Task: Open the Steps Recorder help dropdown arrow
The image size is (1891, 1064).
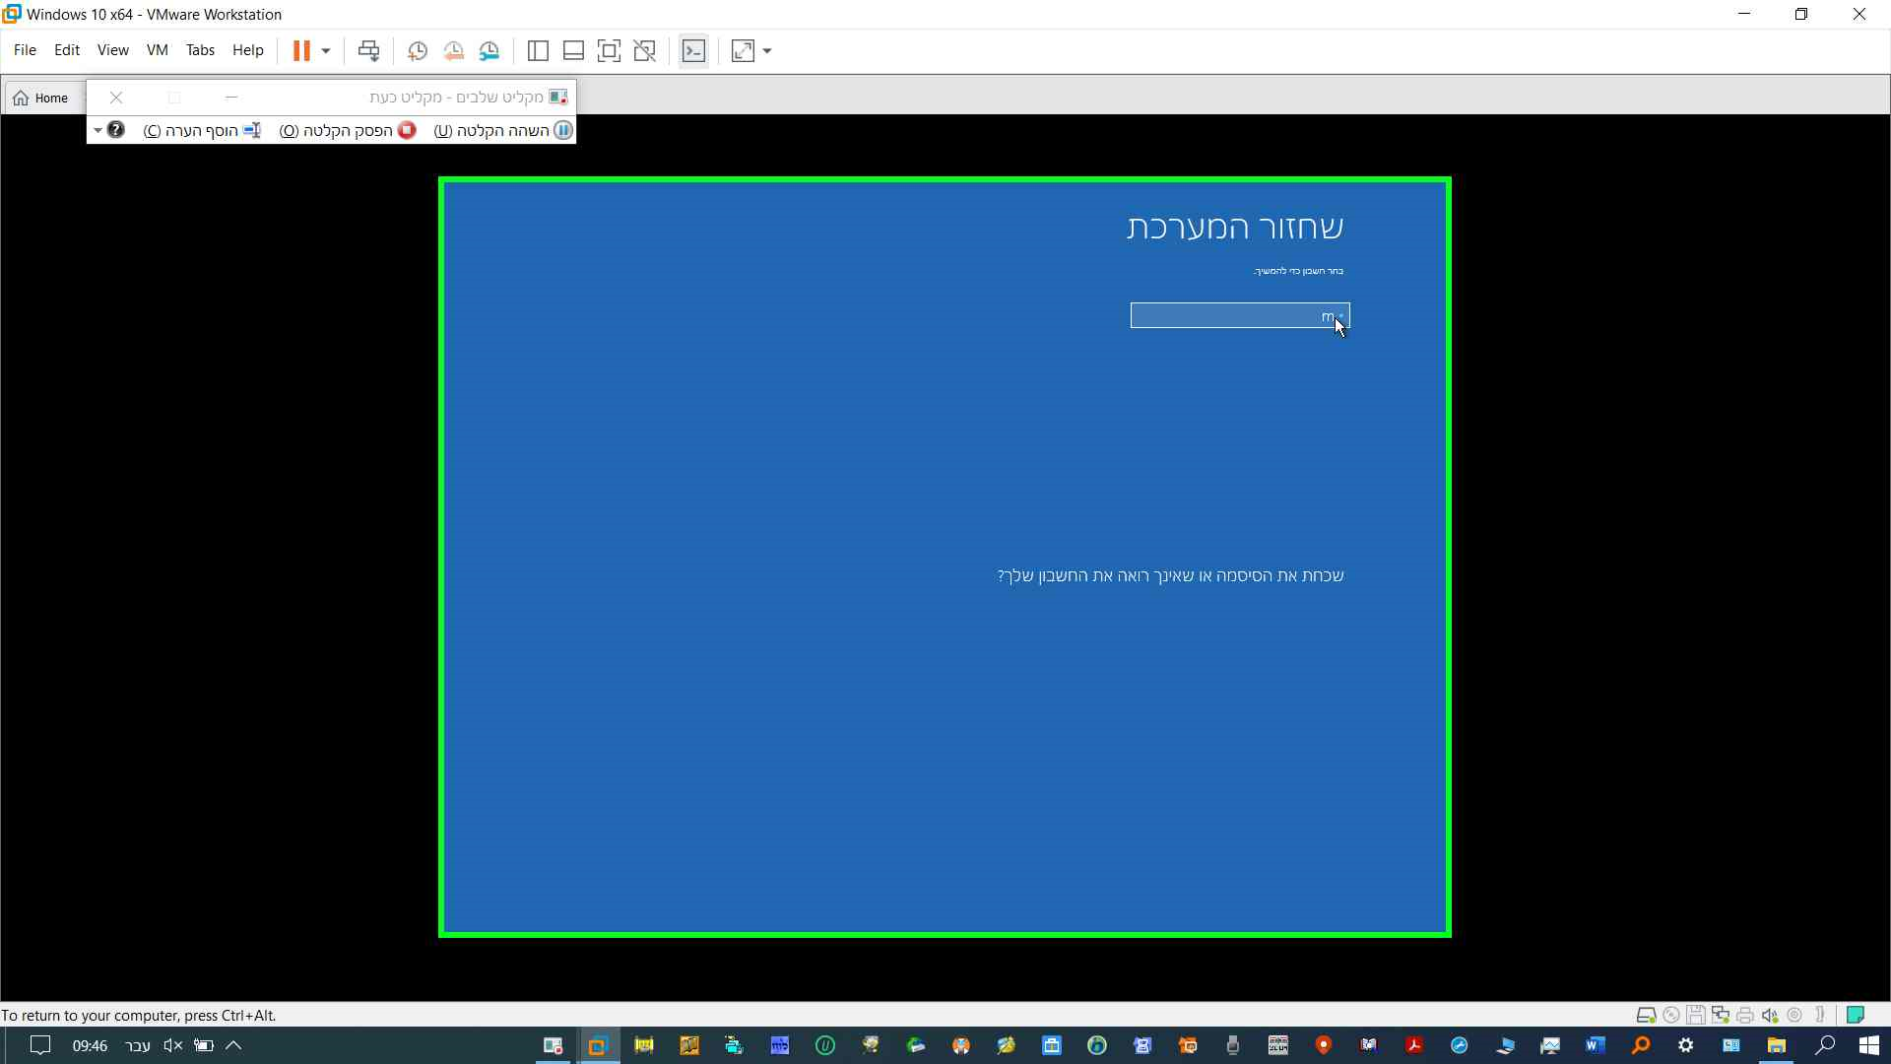Action: coord(98,130)
